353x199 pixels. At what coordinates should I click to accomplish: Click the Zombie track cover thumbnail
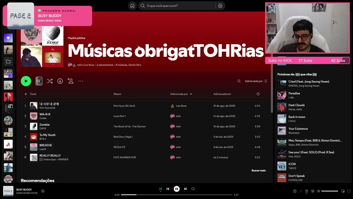click(34, 126)
